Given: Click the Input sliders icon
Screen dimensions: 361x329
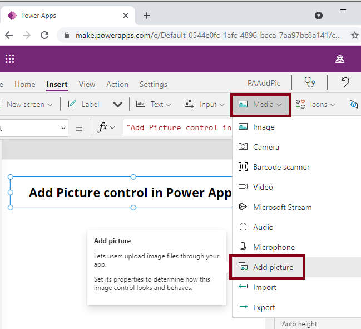Looking at the screenshot, I should point(190,104).
